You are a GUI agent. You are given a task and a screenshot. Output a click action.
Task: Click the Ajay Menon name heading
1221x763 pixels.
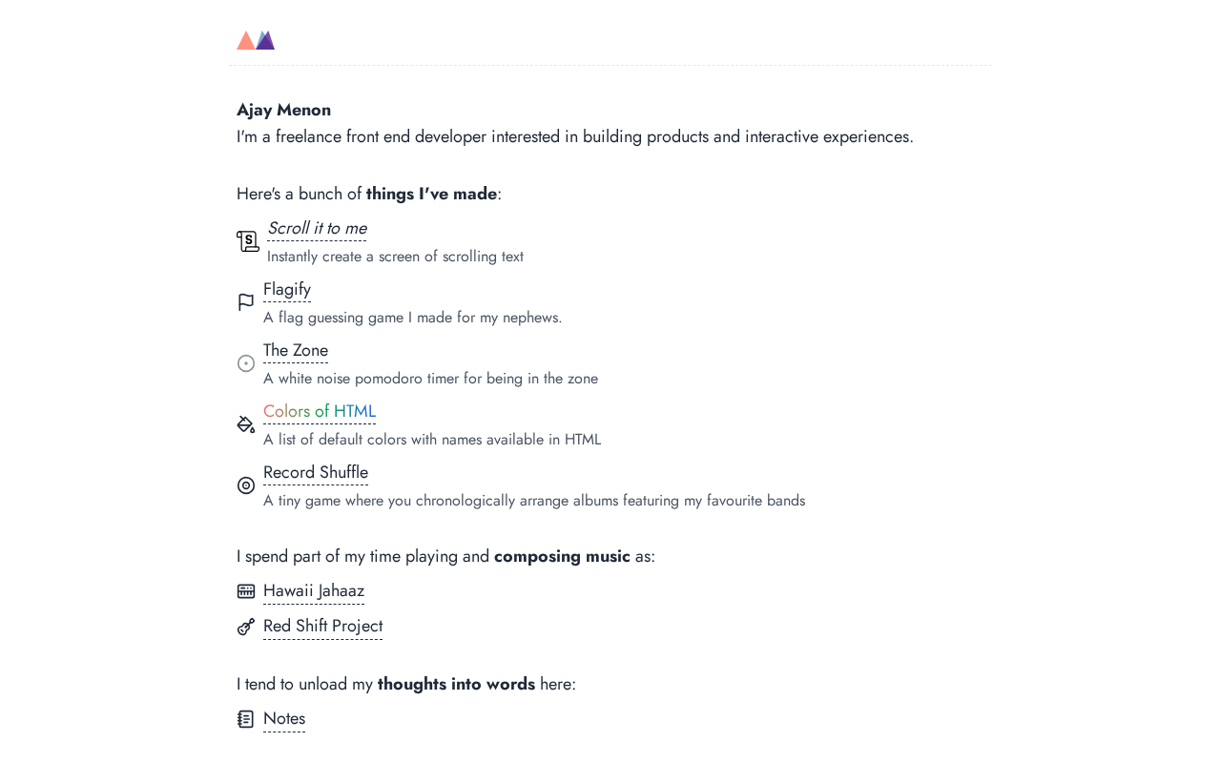coord(283,110)
